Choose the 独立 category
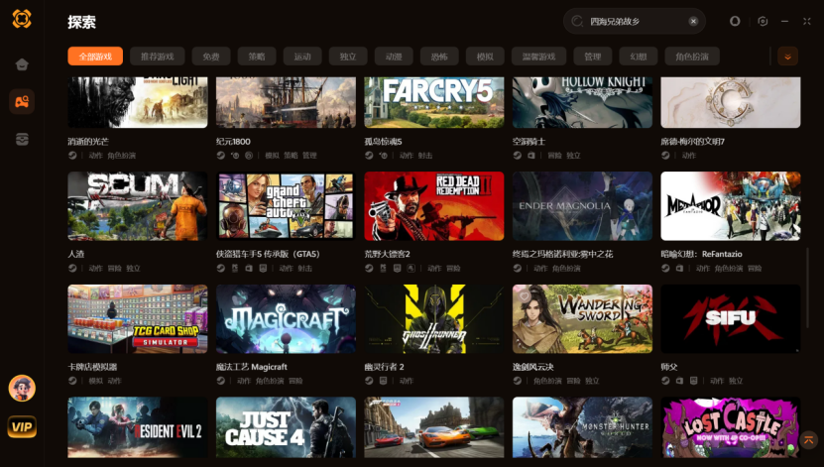Image resolution: width=824 pixels, height=467 pixels. click(x=348, y=57)
